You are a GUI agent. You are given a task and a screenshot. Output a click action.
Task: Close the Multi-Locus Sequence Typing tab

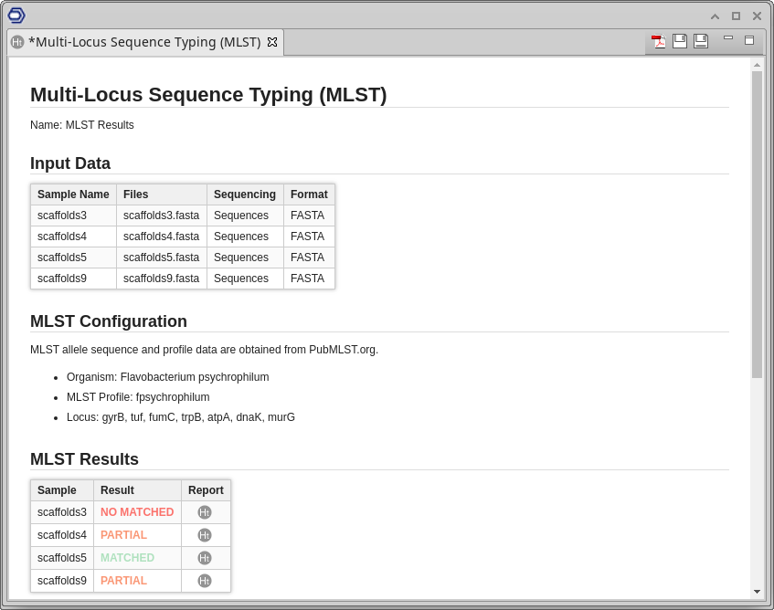coord(272,42)
